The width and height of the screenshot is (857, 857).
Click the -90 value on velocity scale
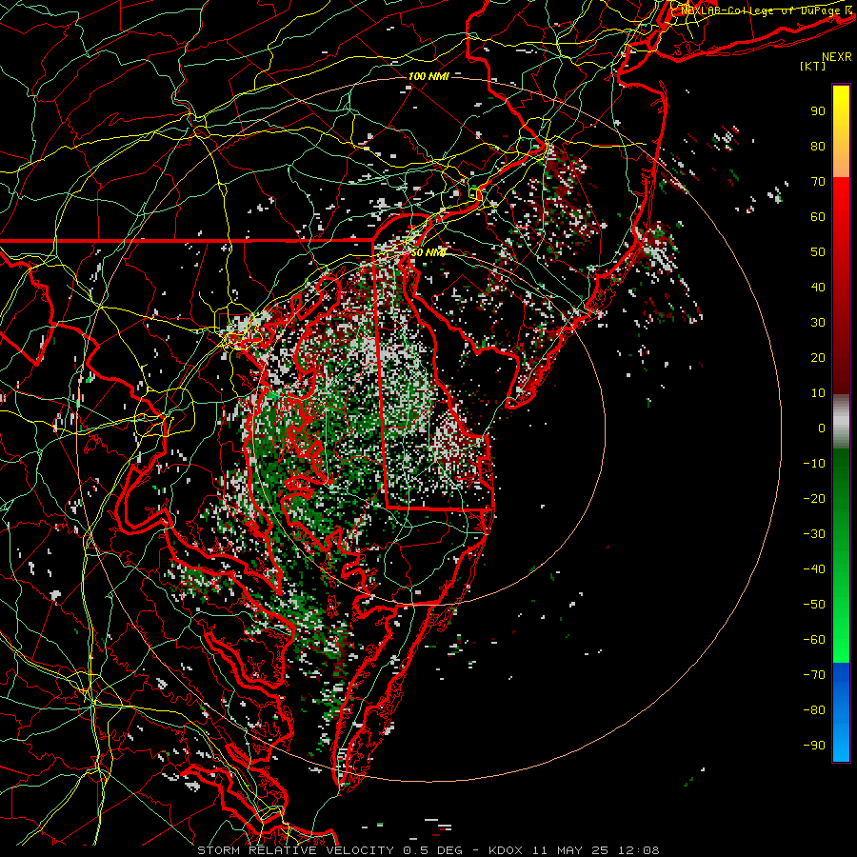click(x=814, y=746)
